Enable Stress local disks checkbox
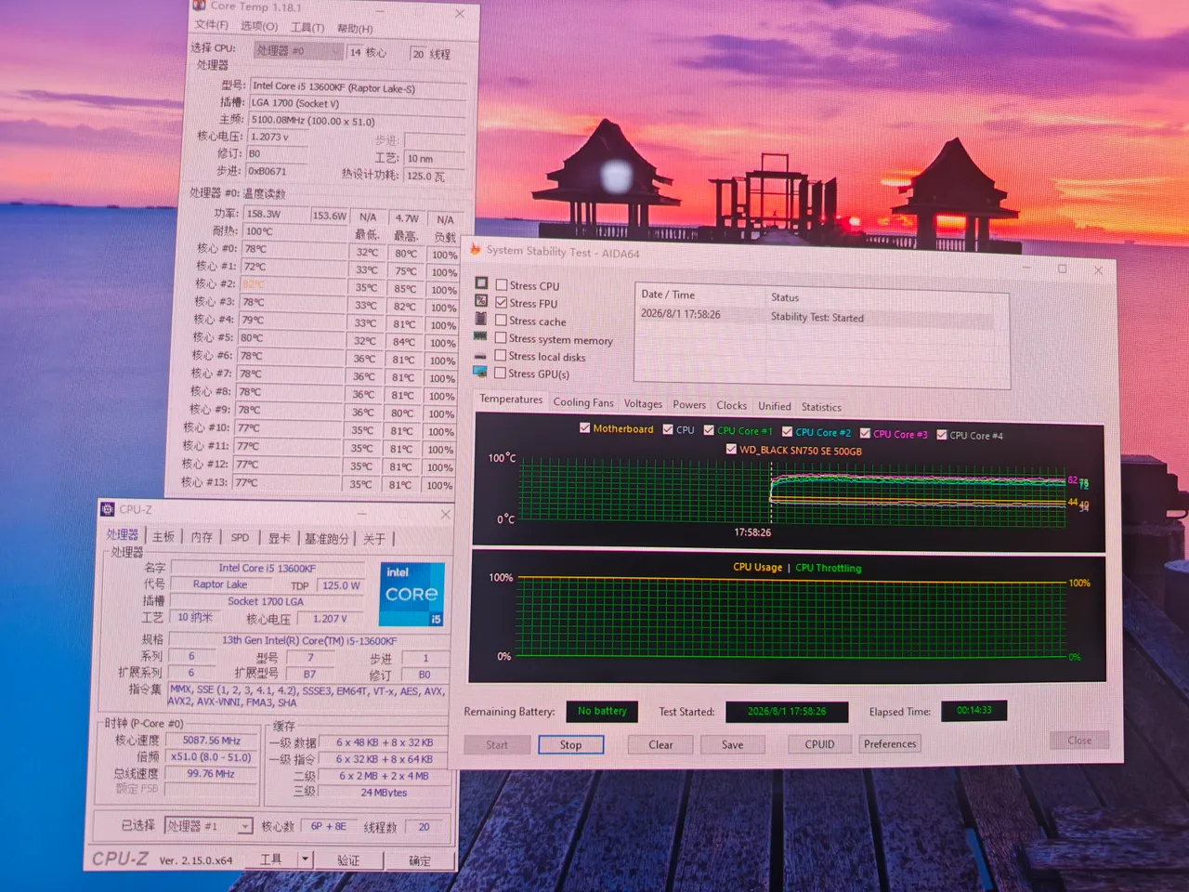The height and width of the screenshot is (892, 1189). point(501,356)
